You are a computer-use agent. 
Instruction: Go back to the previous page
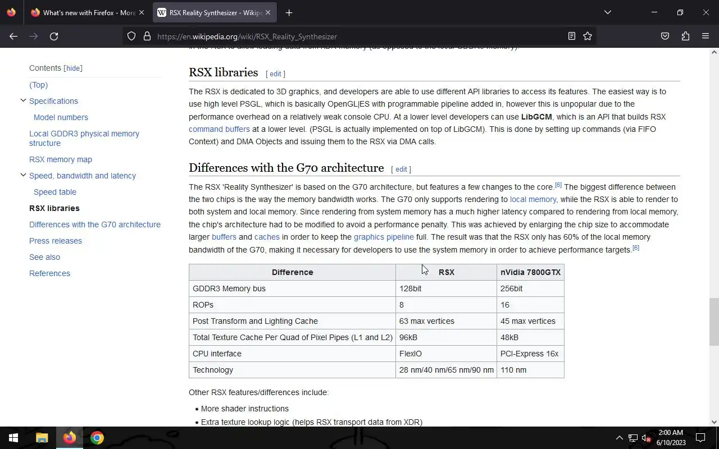click(x=13, y=36)
